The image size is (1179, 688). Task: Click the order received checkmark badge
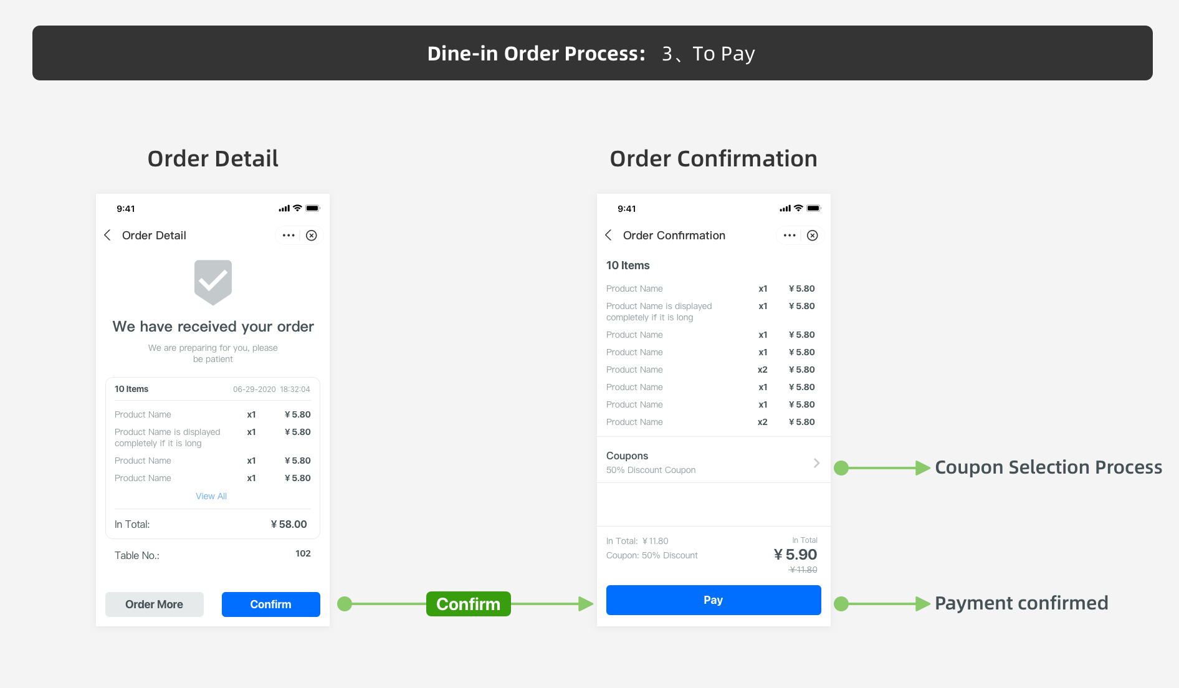pyautogui.click(x=213, y=282)
